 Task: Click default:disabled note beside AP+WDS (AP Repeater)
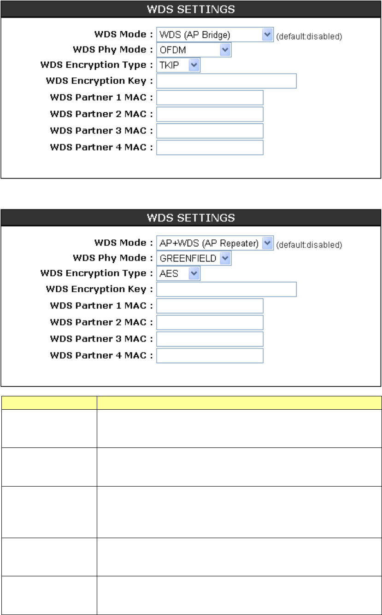309,244
